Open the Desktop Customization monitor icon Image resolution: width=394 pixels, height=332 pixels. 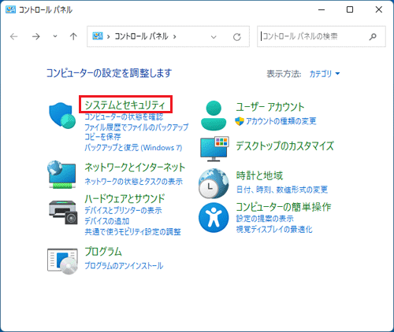point(214,149)
